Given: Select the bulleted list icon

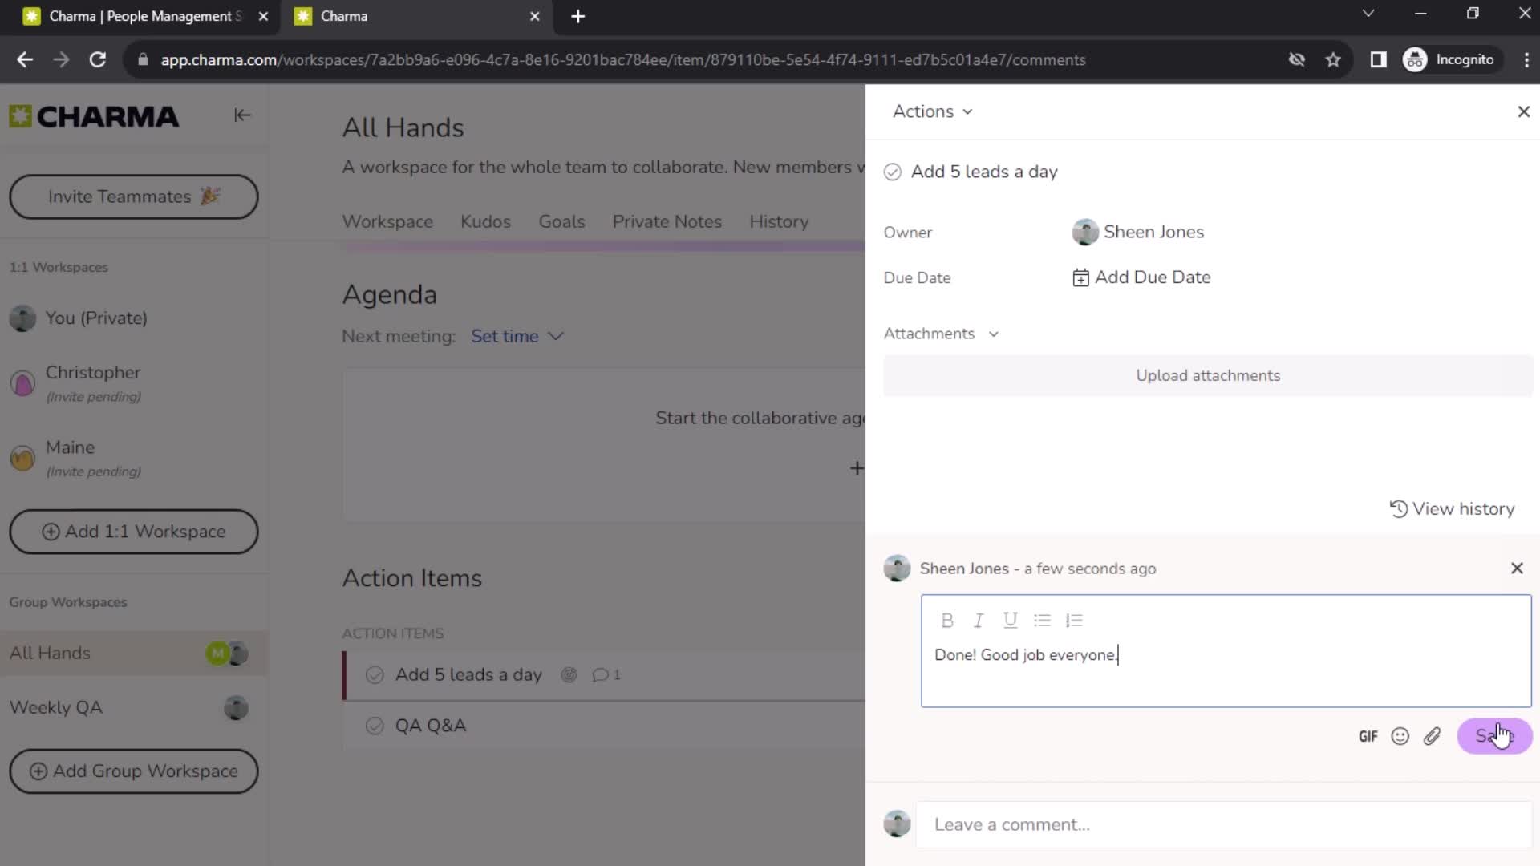Looking at the screenshot, I should (x=1043, y=620).
